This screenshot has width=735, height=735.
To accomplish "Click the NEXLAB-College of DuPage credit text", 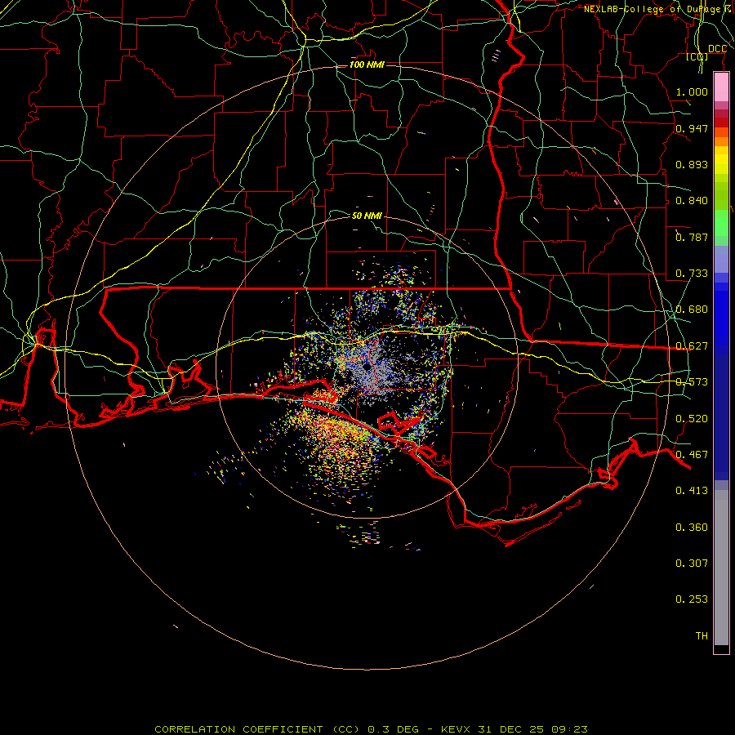I will pyautogui.click(x=659, y=9).
